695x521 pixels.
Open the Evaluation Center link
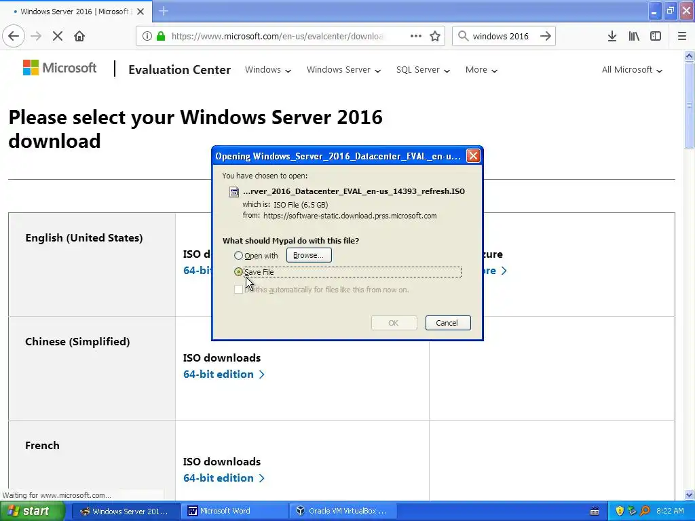[179, 70]
